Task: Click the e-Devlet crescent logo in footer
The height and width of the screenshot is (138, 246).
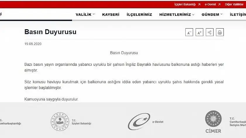Action: [x=139, y=122]
